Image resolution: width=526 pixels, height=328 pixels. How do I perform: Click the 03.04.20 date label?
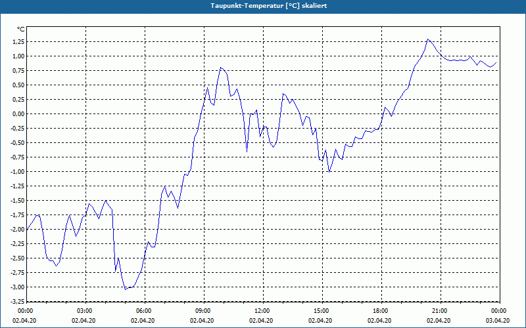tap(498, 320)
